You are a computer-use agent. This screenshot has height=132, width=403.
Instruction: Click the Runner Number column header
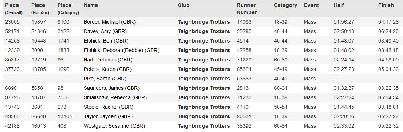pyautogui.click(x=247, y=9)
